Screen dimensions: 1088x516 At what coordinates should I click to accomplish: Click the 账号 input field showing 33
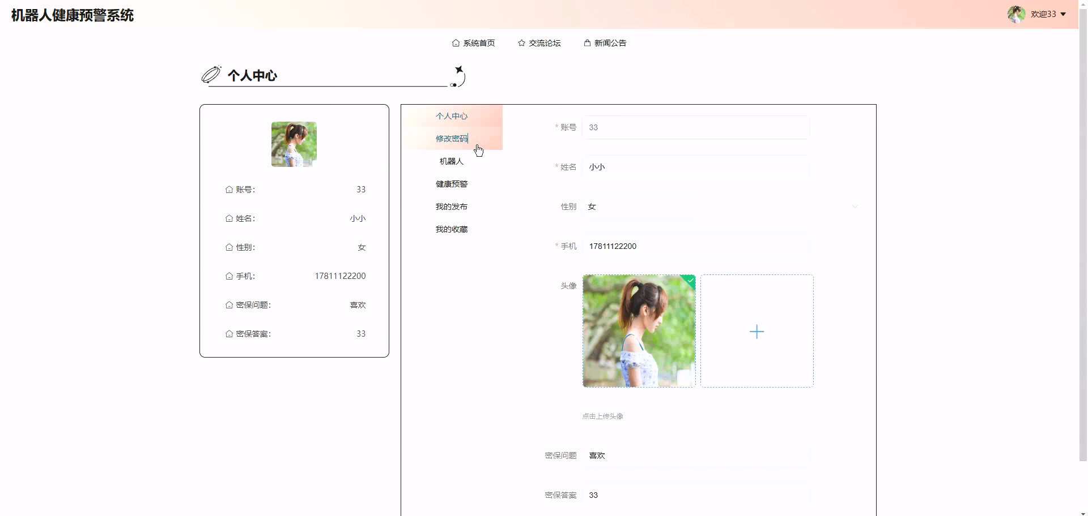pyautogui.click(x=696, y=127)
